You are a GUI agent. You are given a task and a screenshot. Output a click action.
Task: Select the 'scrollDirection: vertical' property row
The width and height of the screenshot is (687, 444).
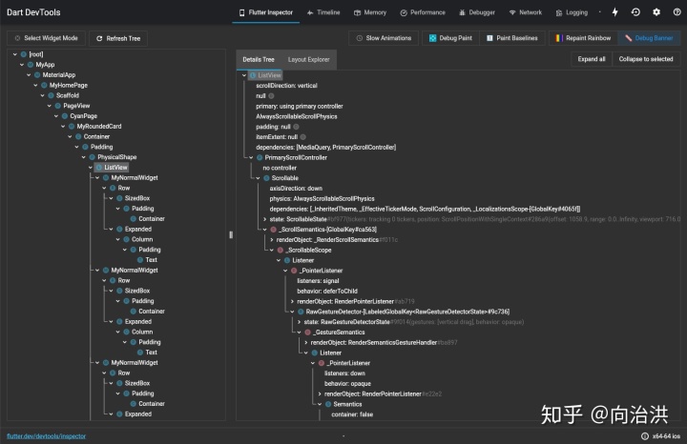tap(286, 86)
